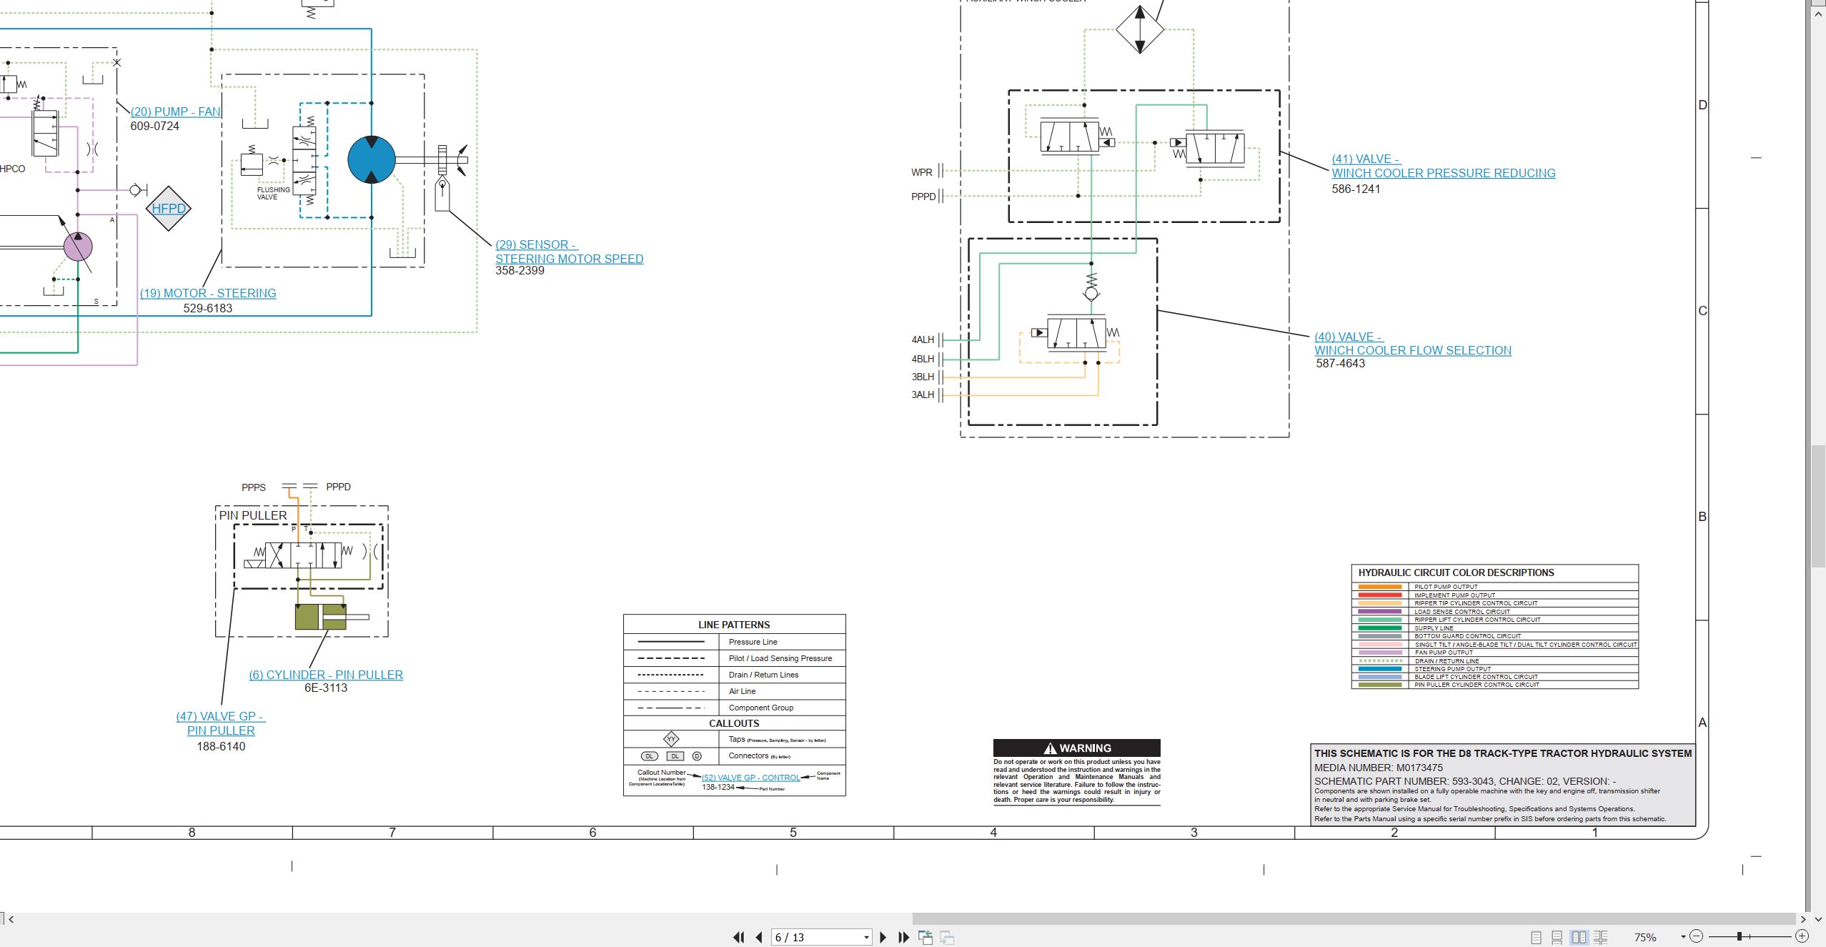Screen dimensions: 1826x947
Task: Jump to the last page
Action: [904, 937]
